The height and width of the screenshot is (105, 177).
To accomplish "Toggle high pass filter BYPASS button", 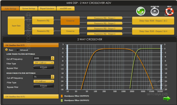I will pos(44,86).
